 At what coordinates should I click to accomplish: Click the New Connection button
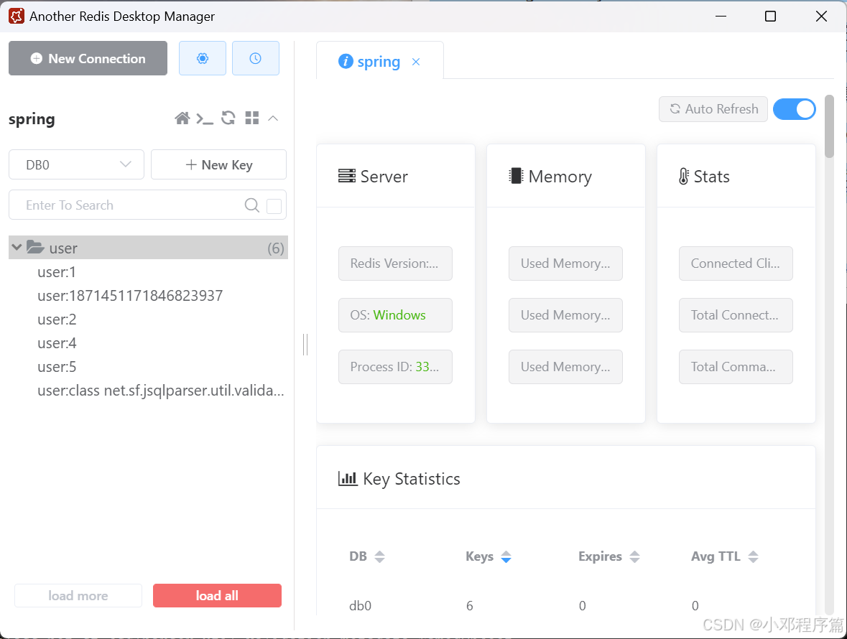(x=88, y=58)
